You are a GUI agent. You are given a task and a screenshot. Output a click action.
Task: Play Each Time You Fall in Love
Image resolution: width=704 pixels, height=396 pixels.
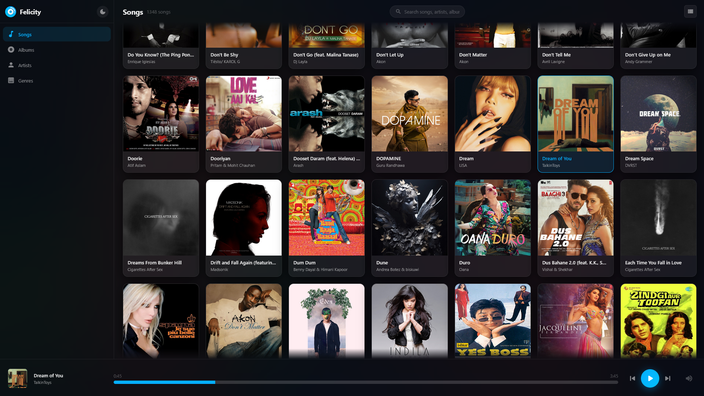[x=659, y=228]
